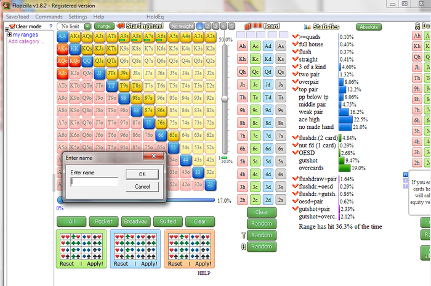The width and height of the screenshot is (431, 286).
Task: Click the green range button
Action: (x=104, y=26)
